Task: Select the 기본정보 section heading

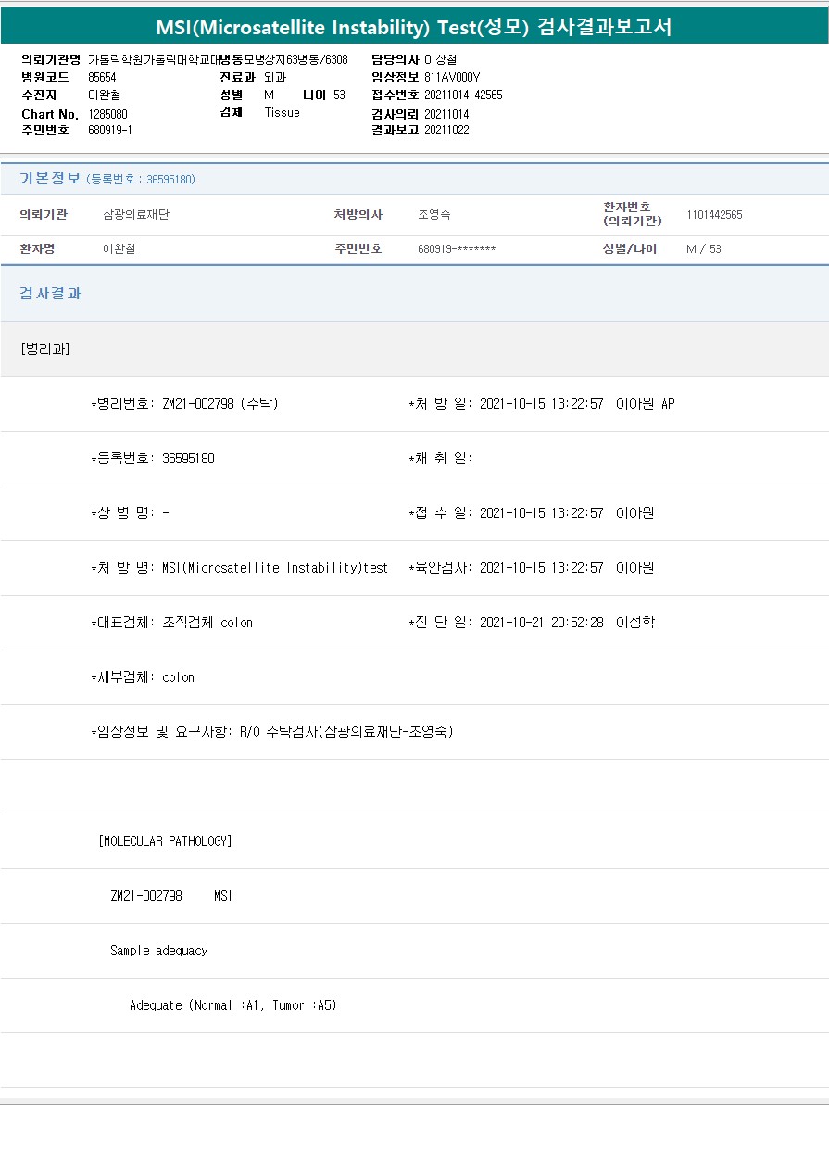Action: pos(50,179)
